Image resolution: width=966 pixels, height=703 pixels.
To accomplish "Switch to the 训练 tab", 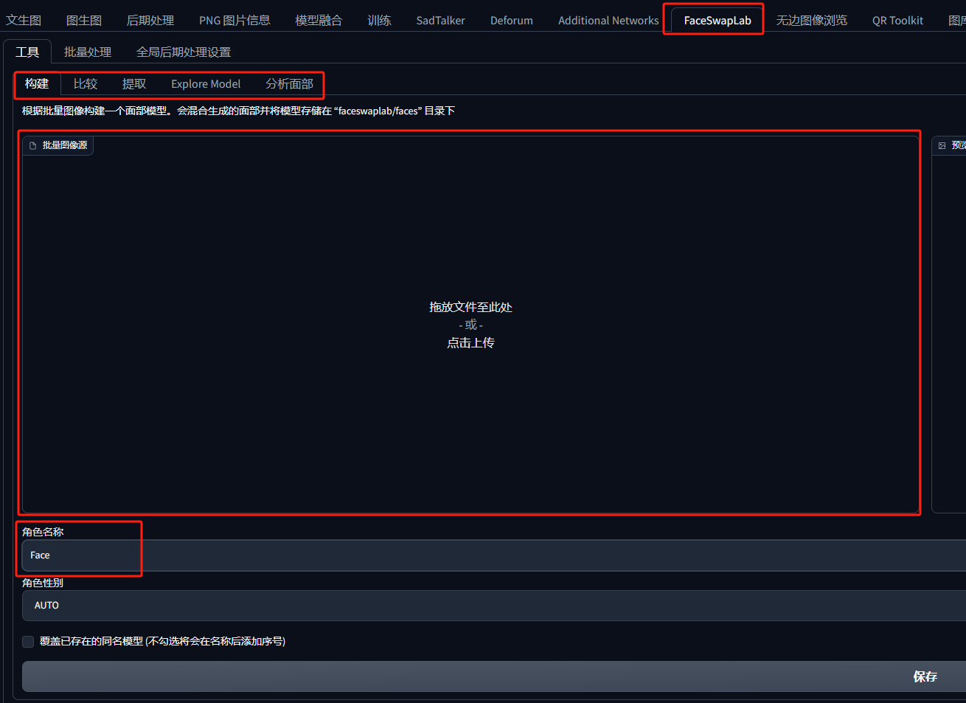I will pos(379,20).
